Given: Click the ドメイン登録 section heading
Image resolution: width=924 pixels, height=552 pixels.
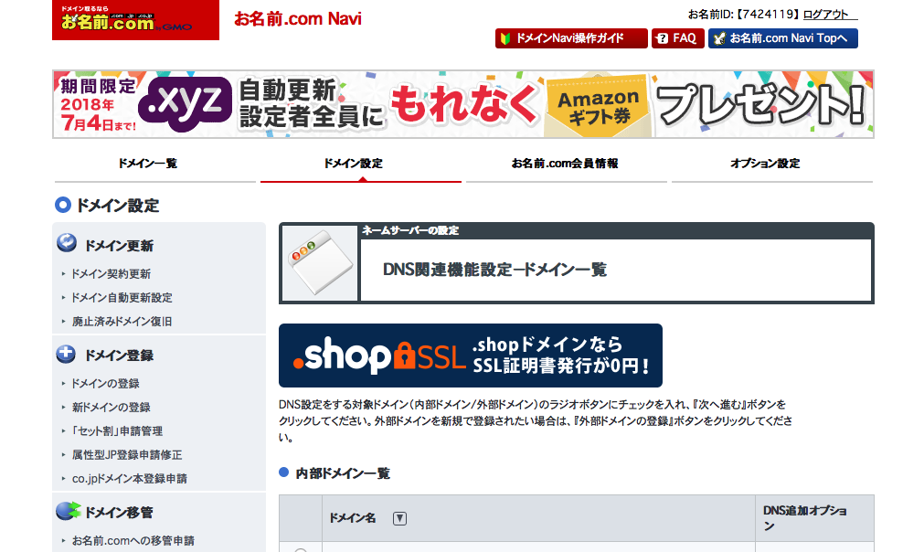Looking at the screenshot, I should pos(119,356).
